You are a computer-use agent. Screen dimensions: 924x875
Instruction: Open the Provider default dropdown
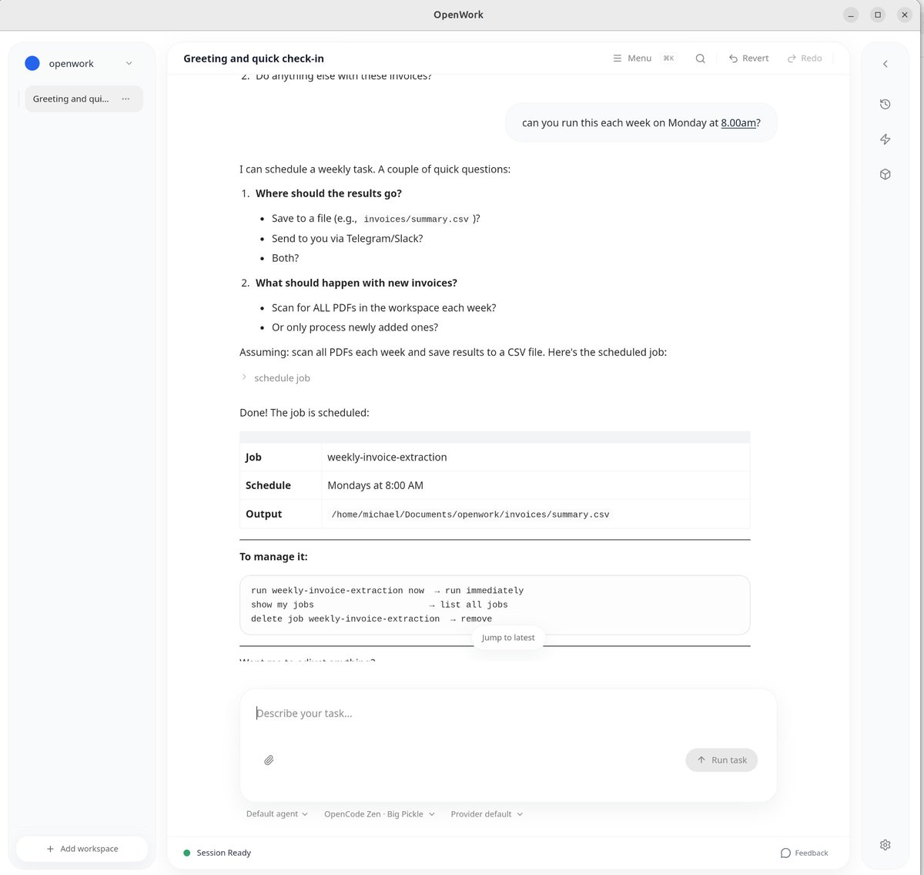click(487, 814)
